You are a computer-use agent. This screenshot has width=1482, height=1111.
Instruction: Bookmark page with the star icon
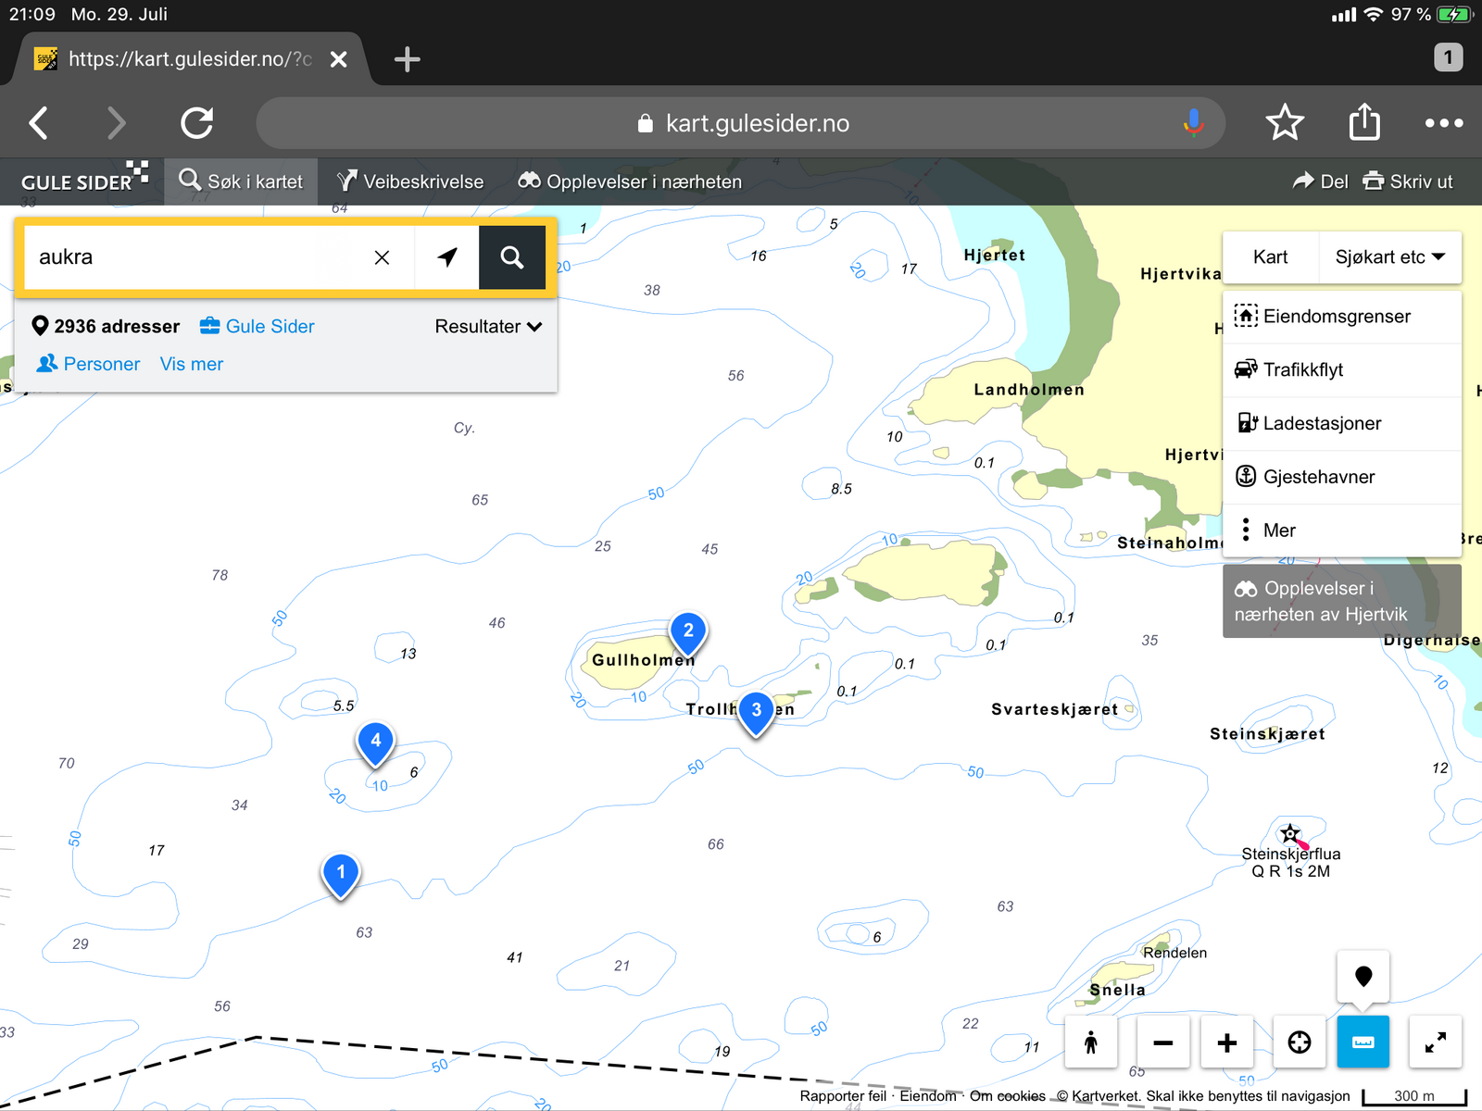1285,123
